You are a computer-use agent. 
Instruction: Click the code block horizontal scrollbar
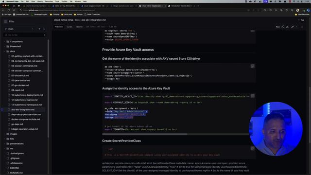pyautogui.click(x=145, y=134)
